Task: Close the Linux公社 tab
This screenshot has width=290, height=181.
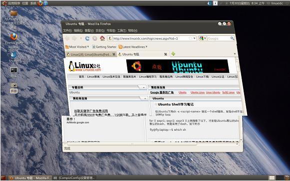Action: [114, 54]
